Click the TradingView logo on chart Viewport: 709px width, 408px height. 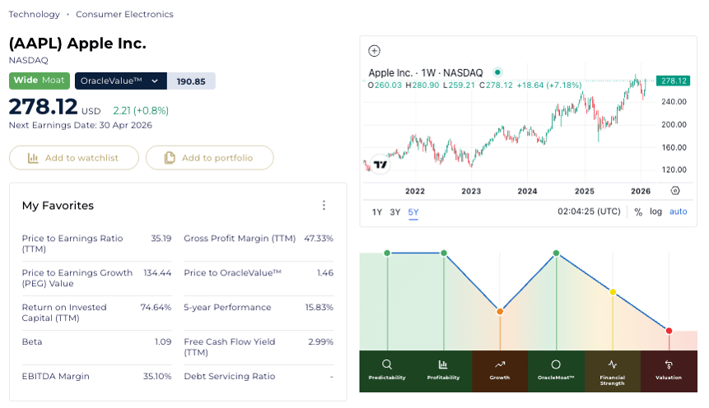pyautogui.click(x=380, y=165)
